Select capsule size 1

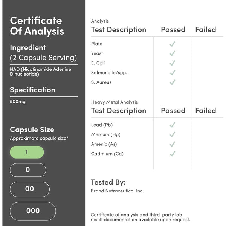pos(27,152)
